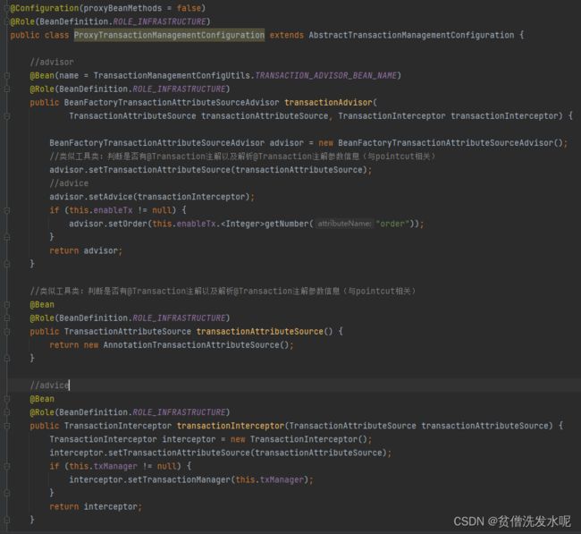Click the highlighted ProxyTransactionManagementConfiguration class name
Image resolution: width=581 pixels, height=534 pixels.
(169, 35)
